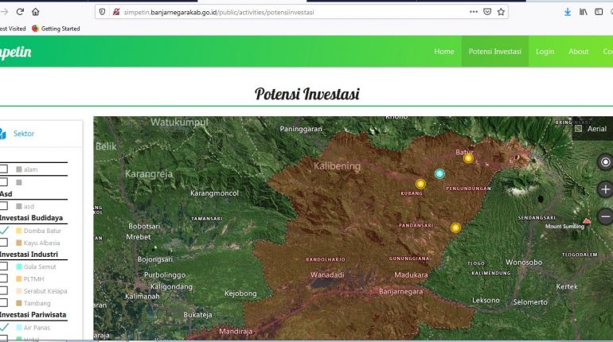Bookmark this page with star icon

click(x=501, y=12)
